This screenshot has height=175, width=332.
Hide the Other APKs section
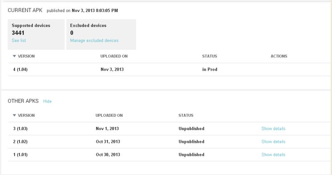tap(47, 101)
